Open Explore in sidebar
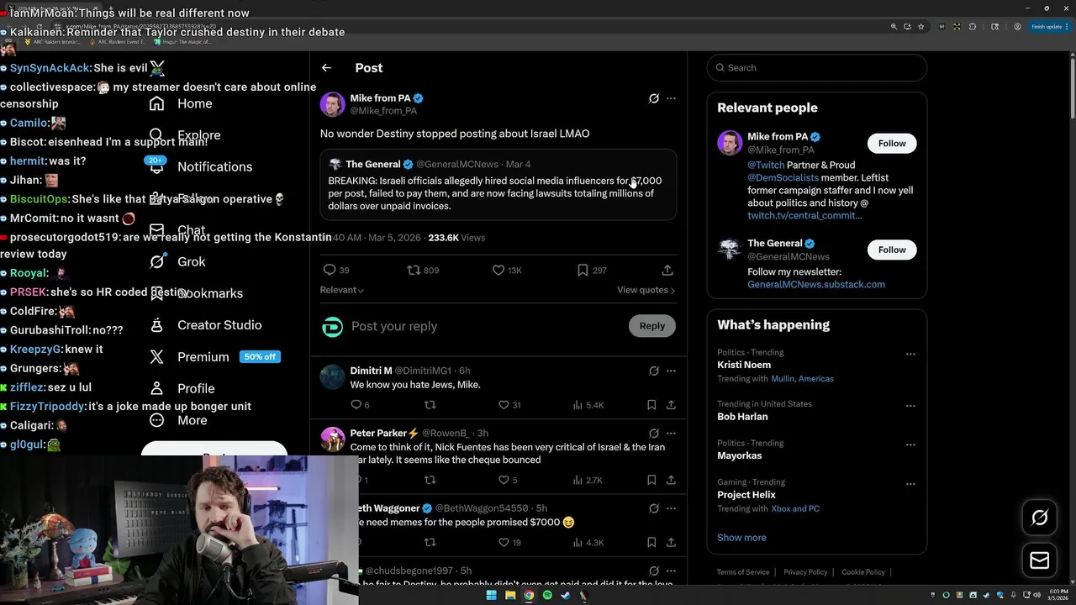The width and height of the screenshot is (1076, 605). (x=185, y=135)
